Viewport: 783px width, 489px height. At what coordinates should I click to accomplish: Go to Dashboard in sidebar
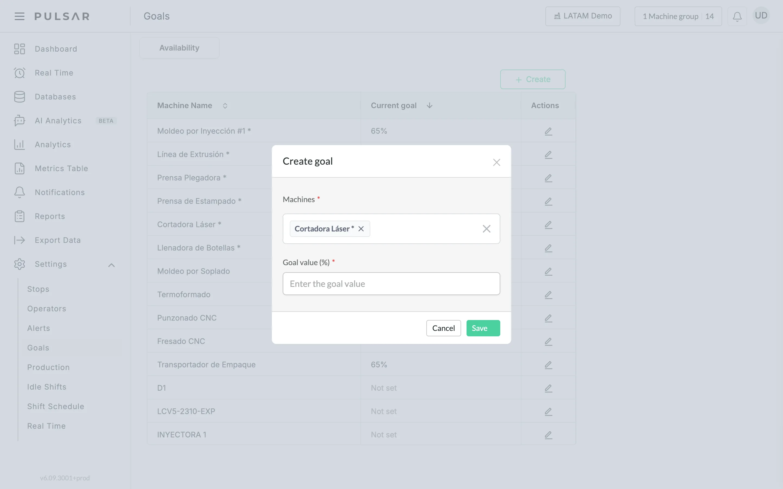(56, 49)
